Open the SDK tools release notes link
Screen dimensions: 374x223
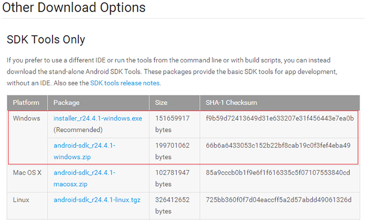click(124, 83)
